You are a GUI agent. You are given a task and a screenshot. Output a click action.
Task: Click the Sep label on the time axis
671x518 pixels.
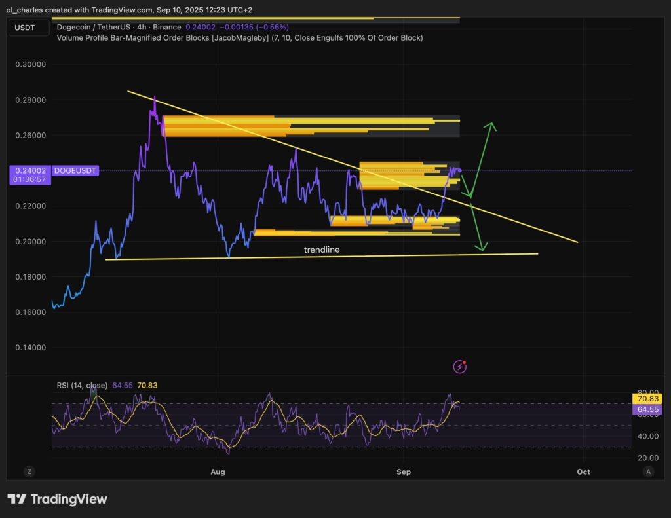point(403,472)
